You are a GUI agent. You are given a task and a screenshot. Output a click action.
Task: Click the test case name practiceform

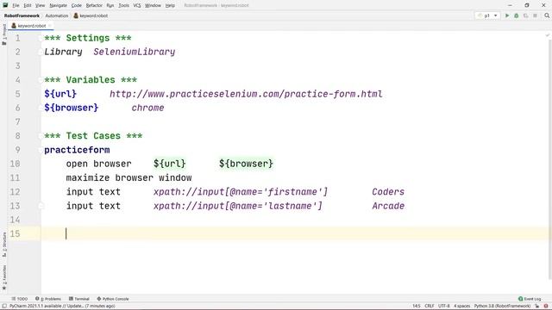pos(77,150)
